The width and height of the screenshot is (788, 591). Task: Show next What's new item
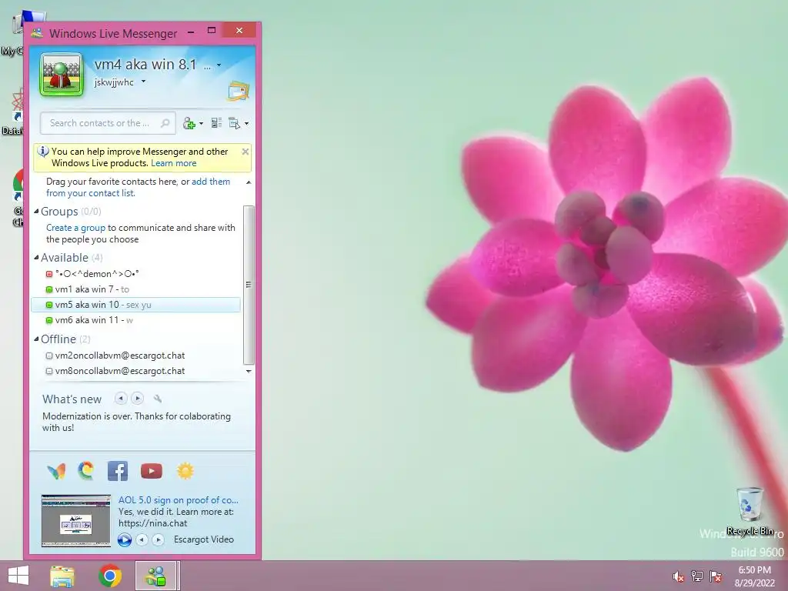coord(137,399)
